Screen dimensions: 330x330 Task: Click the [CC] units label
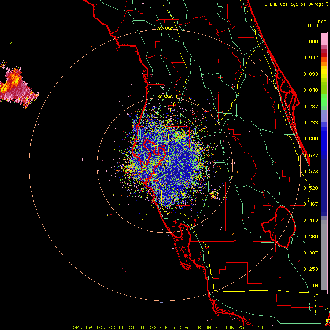(313, 25)
